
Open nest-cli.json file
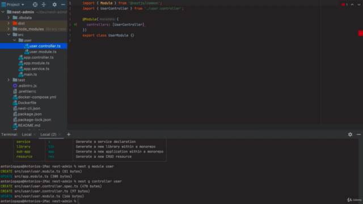(29, 108)
